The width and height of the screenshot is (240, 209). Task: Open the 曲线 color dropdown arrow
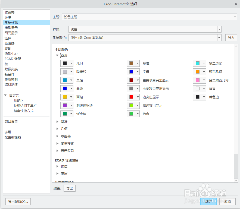coord(71,88)
